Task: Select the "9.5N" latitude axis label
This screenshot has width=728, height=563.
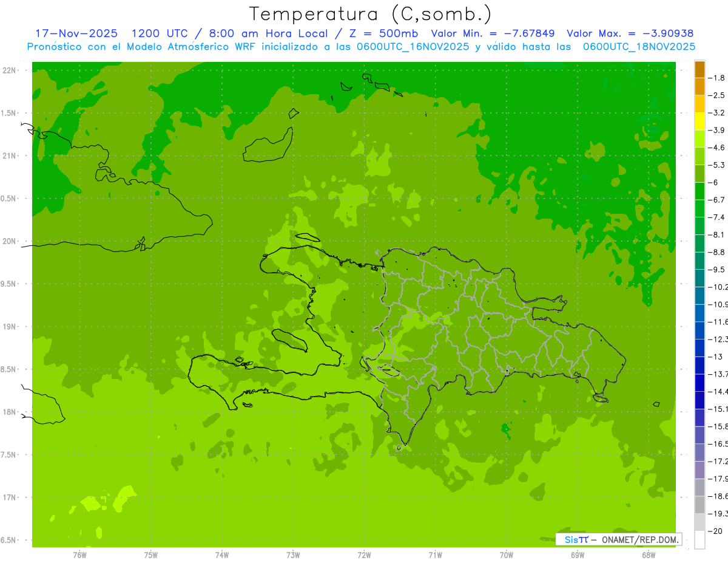Action: tap(8, 284)
